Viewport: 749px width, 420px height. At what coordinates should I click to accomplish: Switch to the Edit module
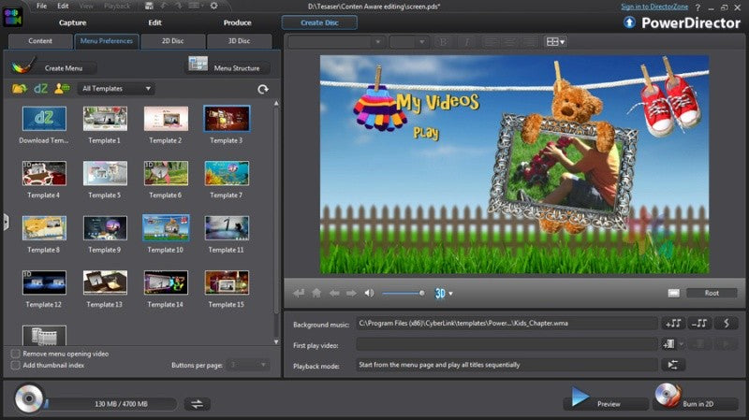[154, 22]
